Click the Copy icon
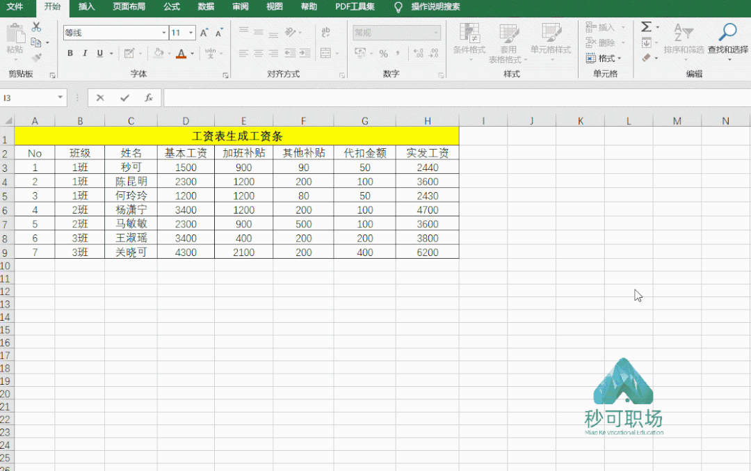751x471 pixels. pos(36,42)
